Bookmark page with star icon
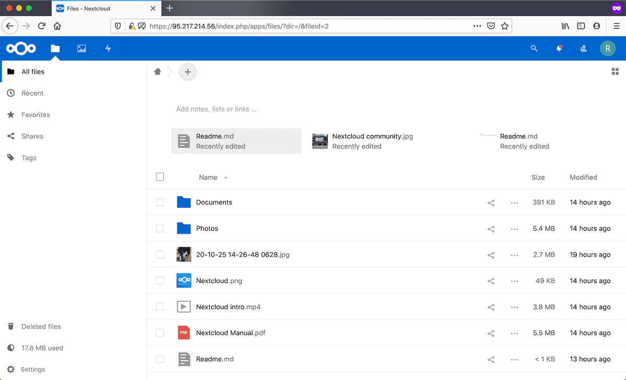This screenshot has width=626, height=380. (x=504, y=26)
